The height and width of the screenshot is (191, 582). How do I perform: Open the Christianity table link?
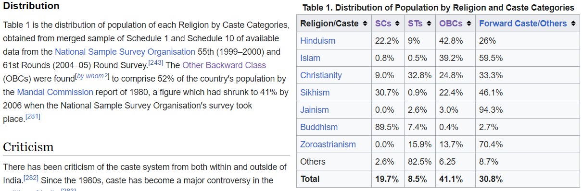[x=321, y=75]
